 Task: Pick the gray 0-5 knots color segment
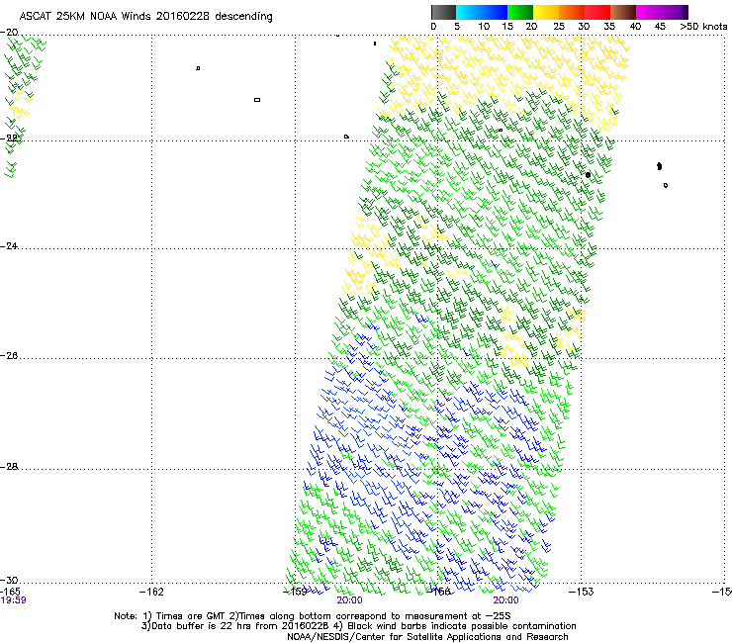coord(444,12)
